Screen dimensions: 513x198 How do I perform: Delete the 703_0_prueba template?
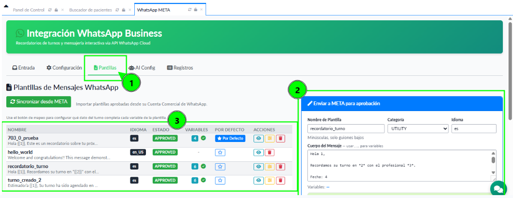click(280, 139)
